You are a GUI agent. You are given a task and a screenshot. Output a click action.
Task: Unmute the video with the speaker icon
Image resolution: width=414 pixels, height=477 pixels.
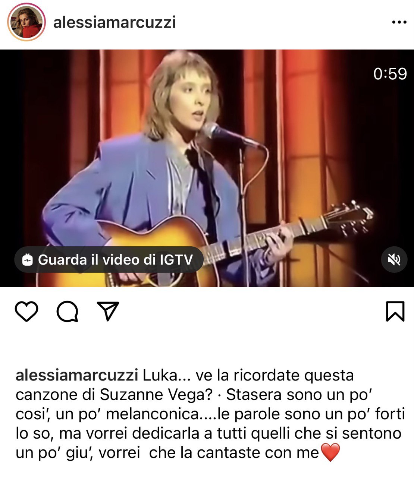[x=394, y=259]
